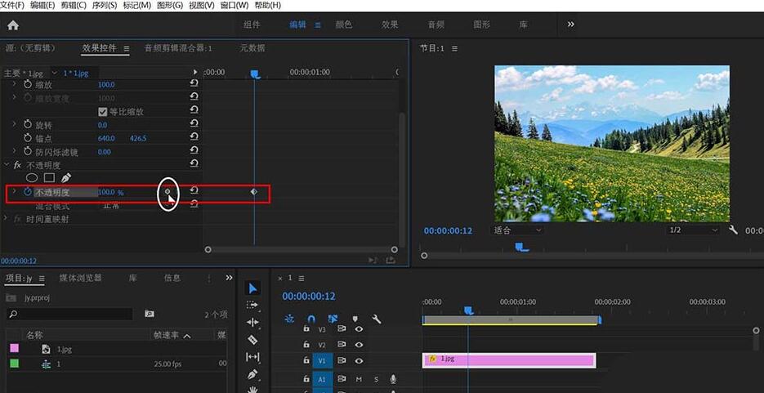Switch to the 颜色 workspace
764x393 pixels.
coord(344,25)
